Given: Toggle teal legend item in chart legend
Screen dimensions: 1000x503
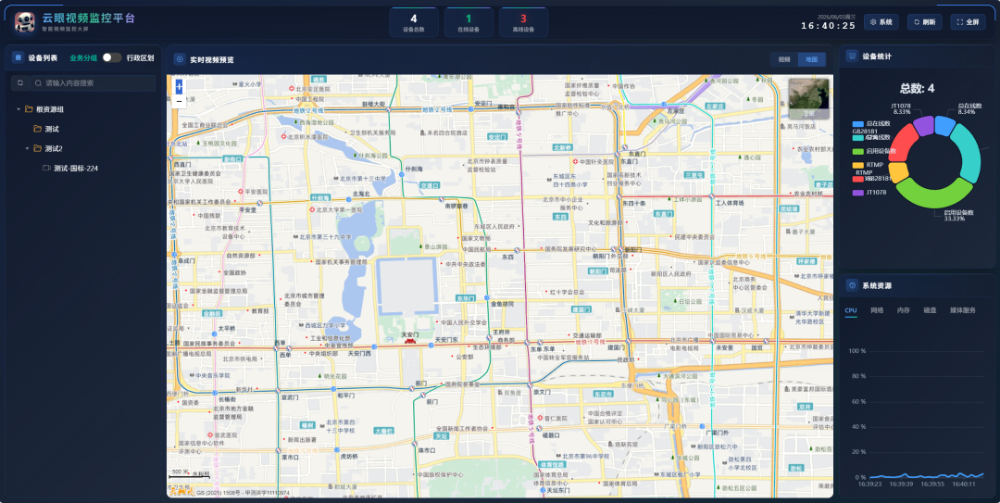Looking at the screenshot, I should (x=871, y=137).
